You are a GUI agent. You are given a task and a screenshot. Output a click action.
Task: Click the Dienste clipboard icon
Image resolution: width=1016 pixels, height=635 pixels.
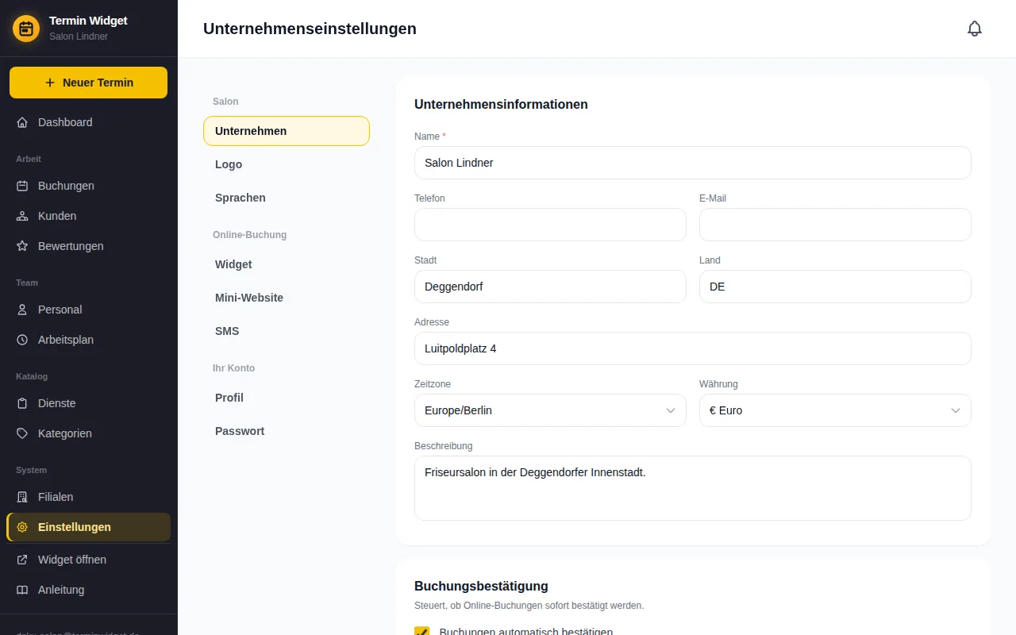[22, 403]
